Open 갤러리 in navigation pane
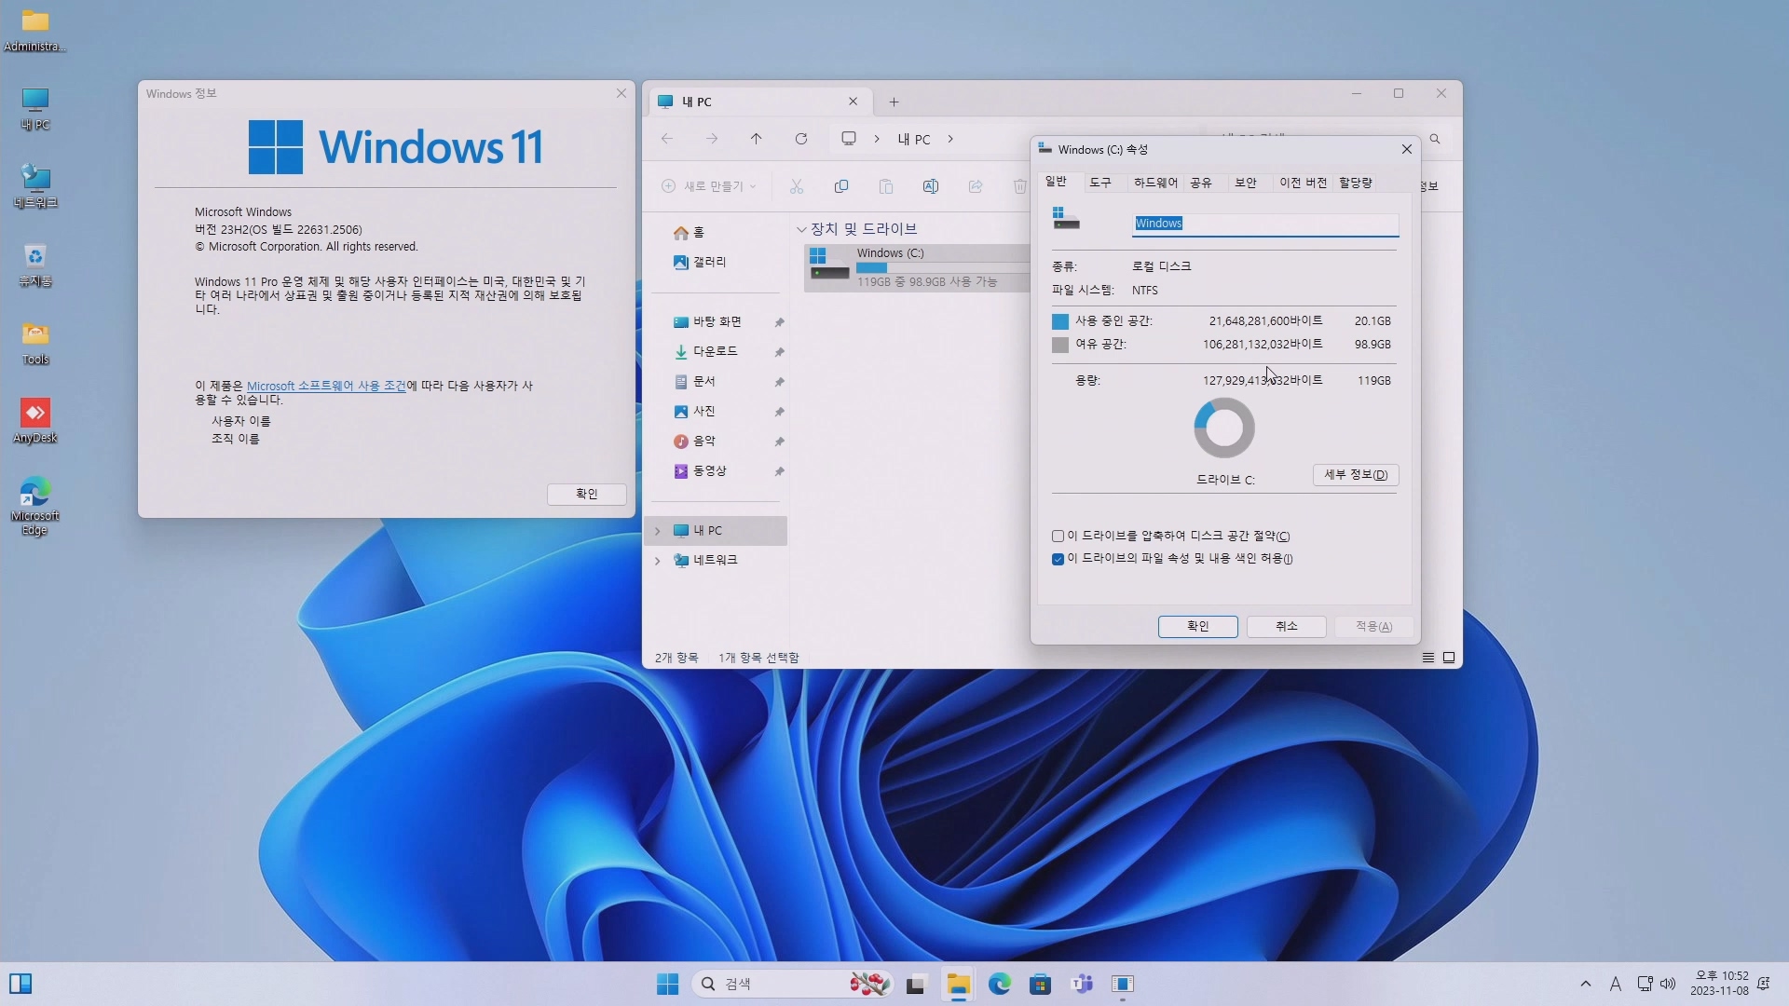Image resolution: width=1789 pixels, height=1006 pixels. click(700, 263)
